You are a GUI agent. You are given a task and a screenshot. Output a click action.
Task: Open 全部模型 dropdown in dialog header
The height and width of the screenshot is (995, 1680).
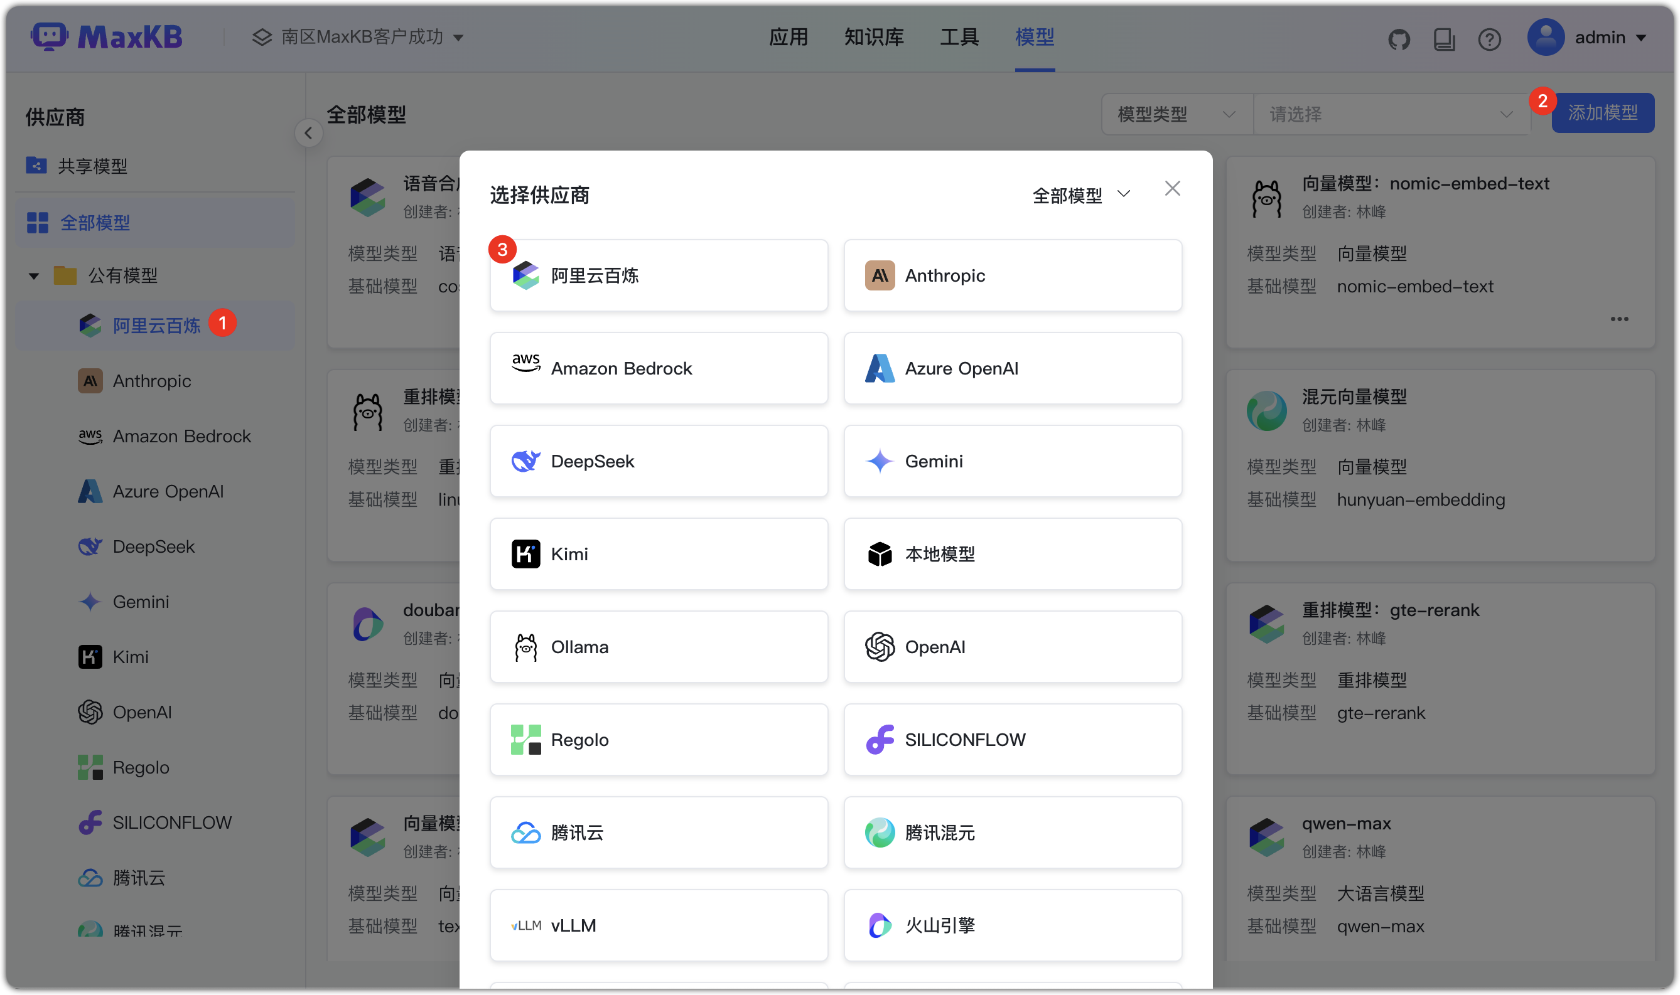[x=1081, y=194]
